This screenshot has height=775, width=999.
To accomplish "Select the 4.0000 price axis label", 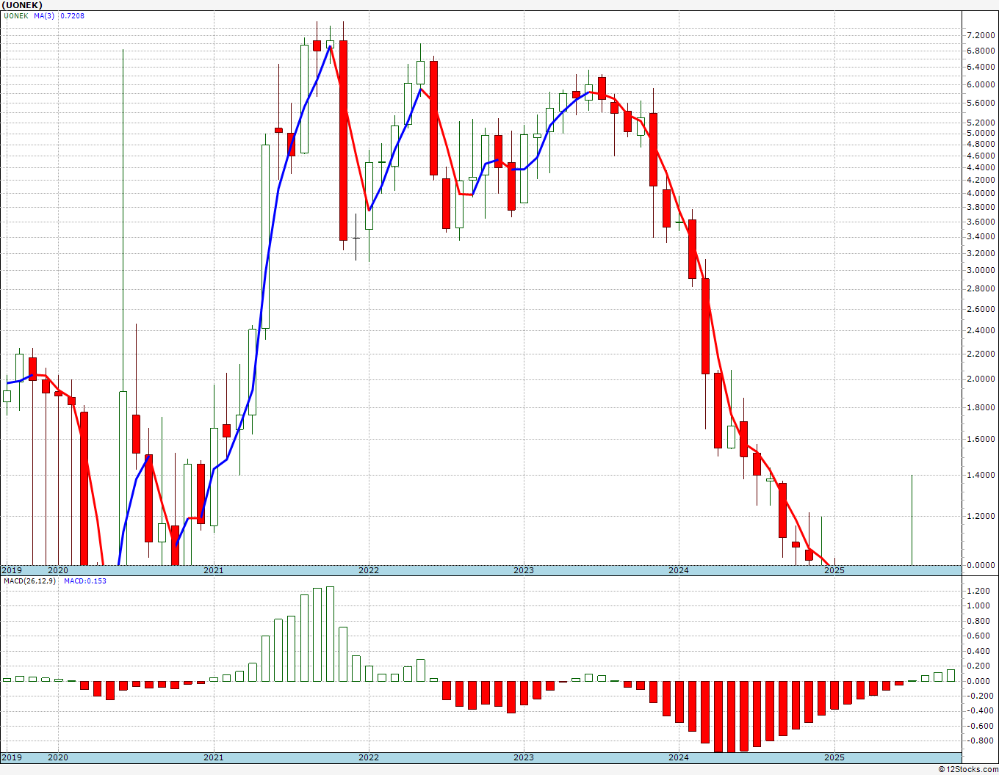I will pyautogui.click(x=981, y=193).
